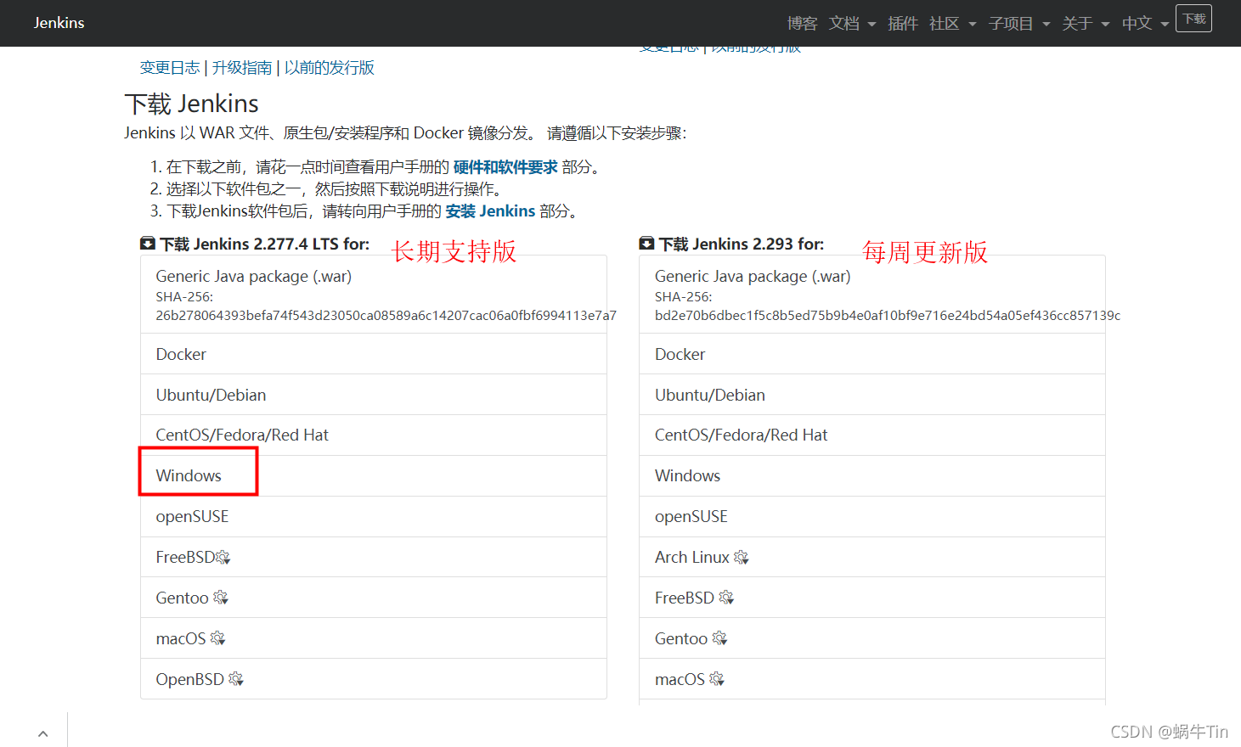This screenshot has height=747, width=1241.
Task: Click the Jenkins brand logo text
Action: (x=59, y=23)
